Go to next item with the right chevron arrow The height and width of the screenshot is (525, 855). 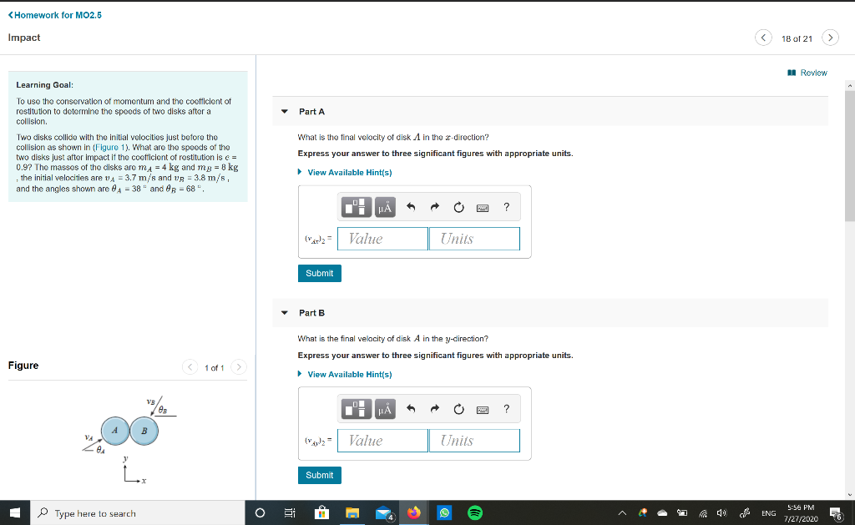click(x=830, y=38)
